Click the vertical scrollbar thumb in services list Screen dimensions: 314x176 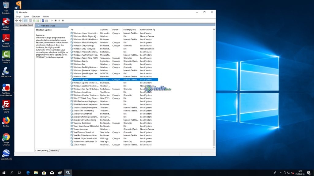click(x=214, y=138)
